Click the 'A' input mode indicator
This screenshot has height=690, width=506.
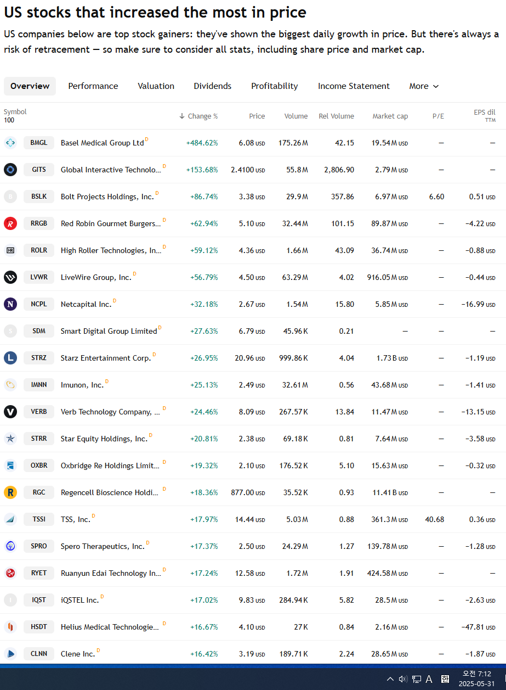(429, 679)
